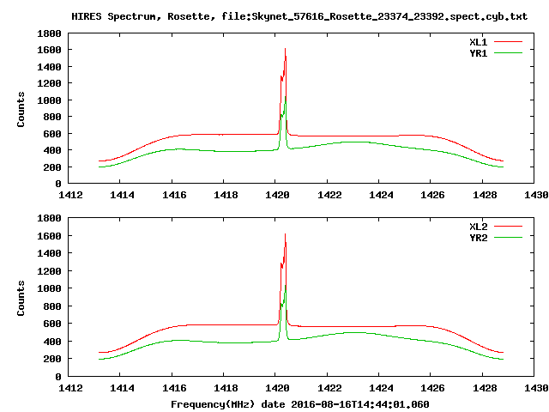Click the 1414 tick label on bottom plot
Viewport: 549px width, 412px height.
click(x=122, y=388)
